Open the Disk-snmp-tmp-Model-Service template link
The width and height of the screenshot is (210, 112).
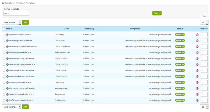pyautogui.click(x=22, y=64)
